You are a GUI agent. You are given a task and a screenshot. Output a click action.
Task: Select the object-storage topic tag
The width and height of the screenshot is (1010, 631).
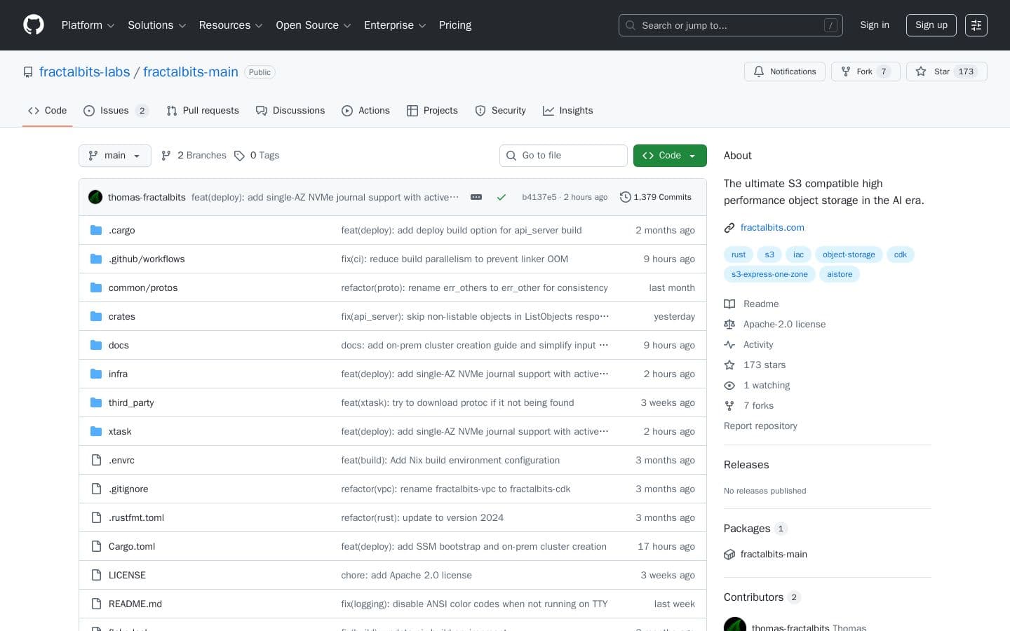point(849,255)
